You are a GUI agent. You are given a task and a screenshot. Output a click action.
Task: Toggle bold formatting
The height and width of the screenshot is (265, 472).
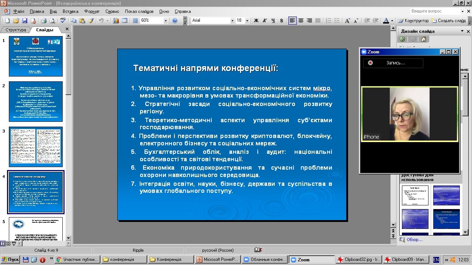point(256,21)
